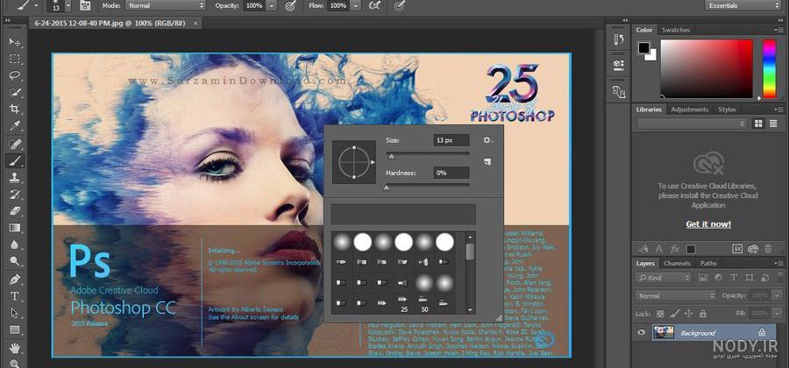
Task: Switch to the Channels tab
Action: click(x=677, y=264)
